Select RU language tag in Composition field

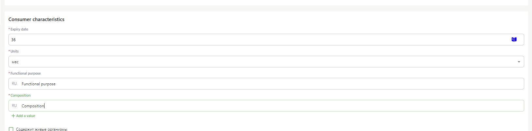click(14, 106)
